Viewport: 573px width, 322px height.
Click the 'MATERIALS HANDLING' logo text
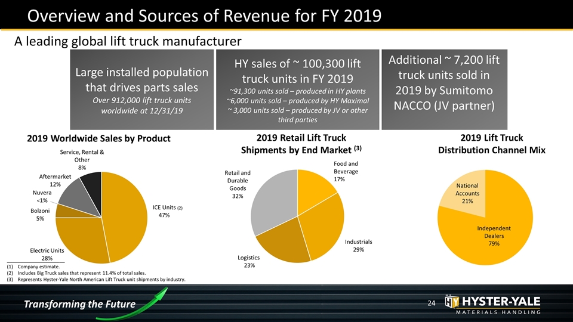[498, 312]
